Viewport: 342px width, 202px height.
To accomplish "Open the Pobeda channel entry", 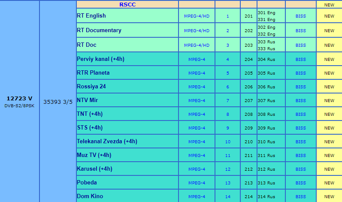I will pyautogui.click(x=87, y=183).
